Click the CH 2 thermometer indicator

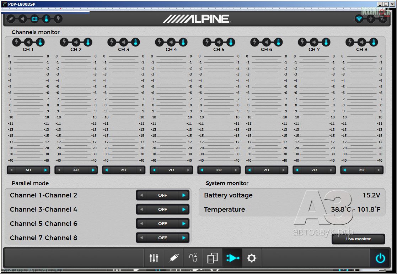[x=88, y=42]
